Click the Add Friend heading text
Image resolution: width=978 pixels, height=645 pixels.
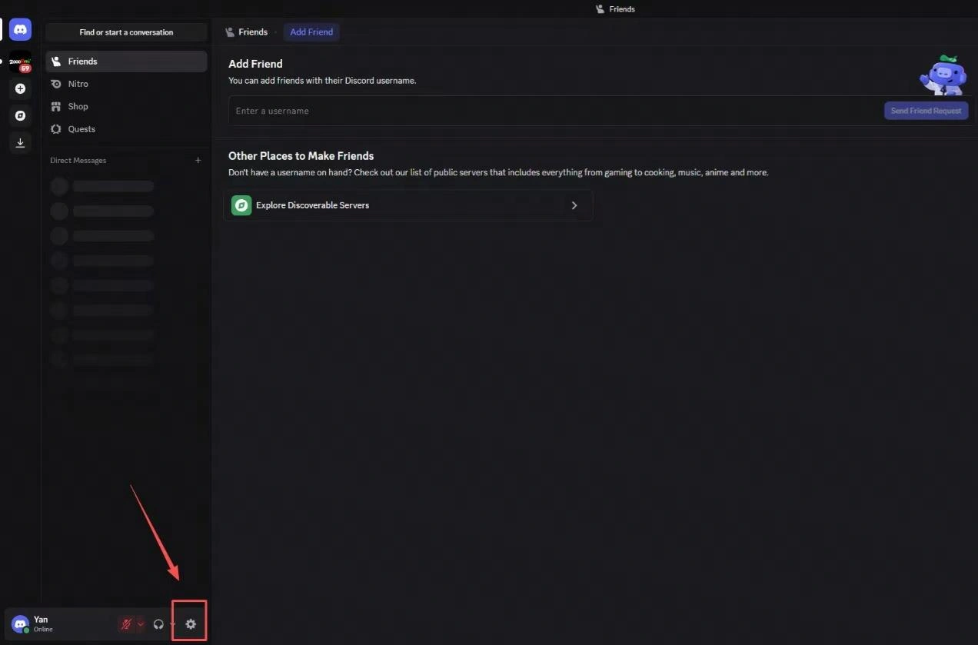coord(255,64)
